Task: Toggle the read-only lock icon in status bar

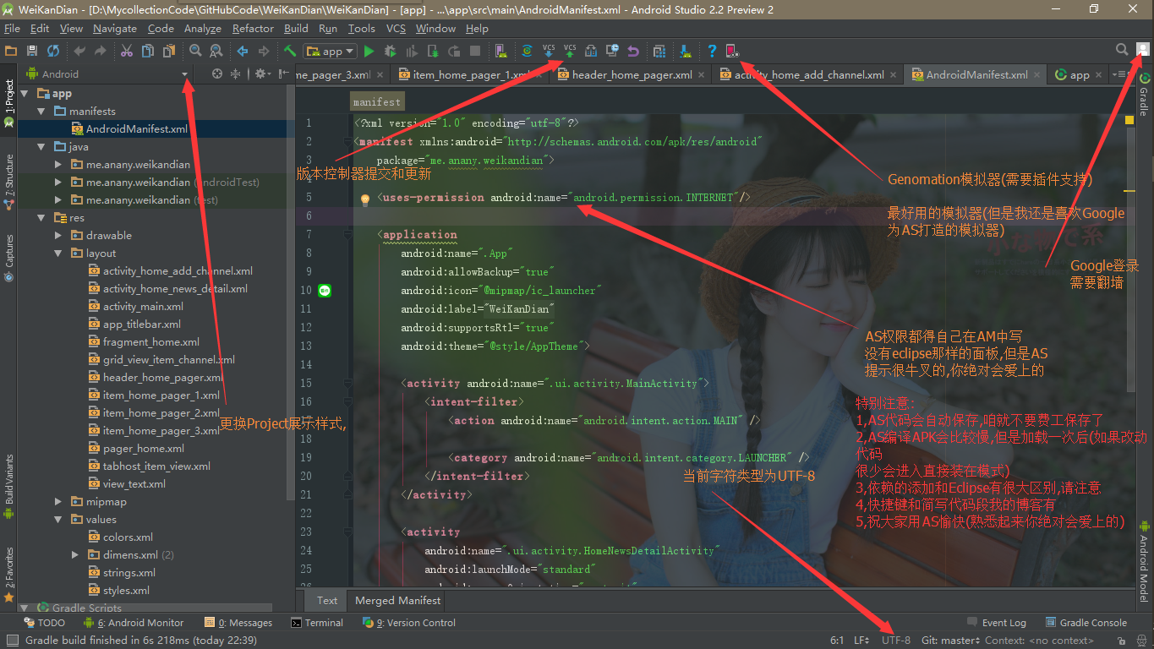Action: coord(1120,641)
